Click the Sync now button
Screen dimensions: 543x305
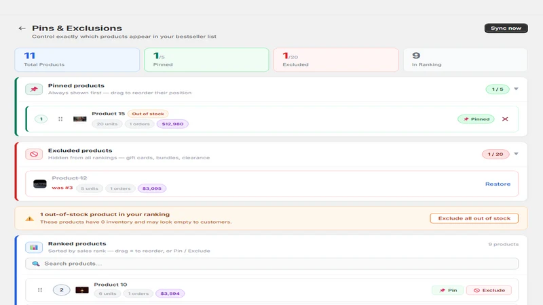click(506, 28)
